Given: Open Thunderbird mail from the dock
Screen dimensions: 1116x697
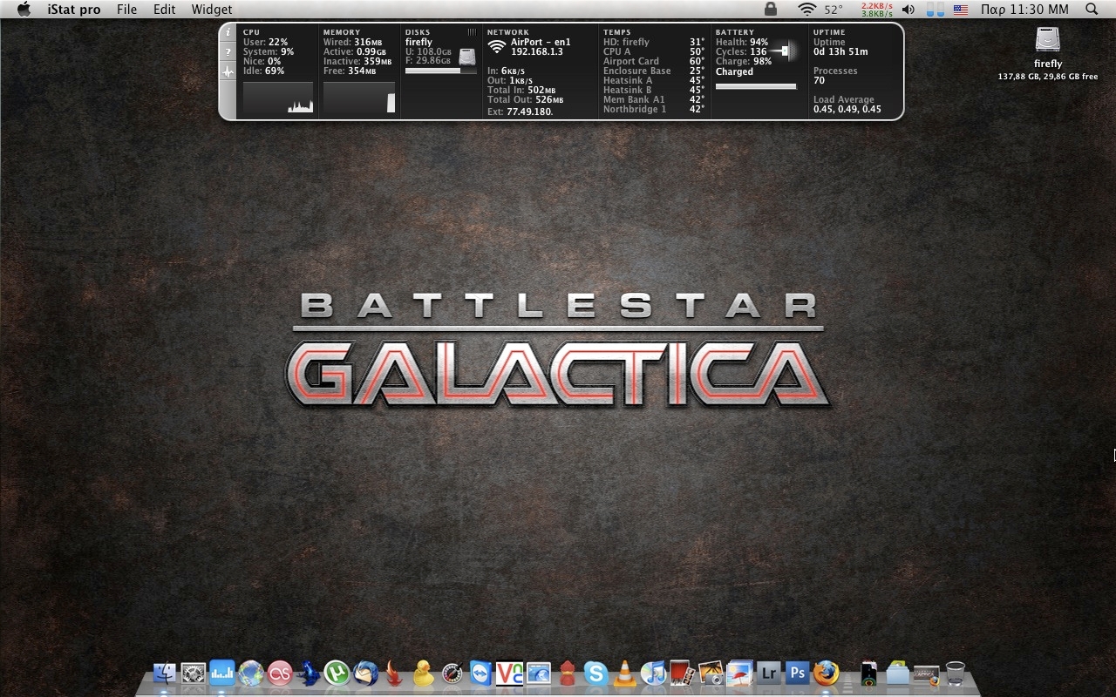Looking at the screenshot, I should click(x=365, y=673).
